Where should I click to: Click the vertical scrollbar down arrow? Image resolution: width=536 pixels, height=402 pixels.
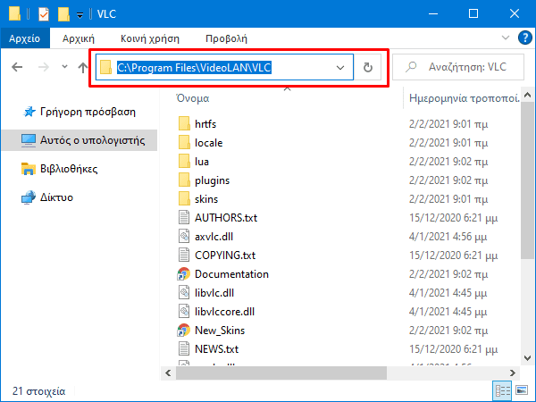click(527, 358)
